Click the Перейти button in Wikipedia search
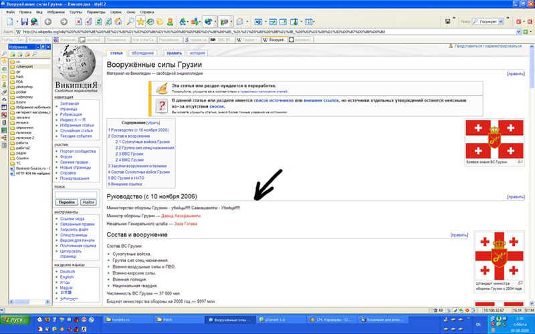The image size is (535, 334). tap(66, 202)
